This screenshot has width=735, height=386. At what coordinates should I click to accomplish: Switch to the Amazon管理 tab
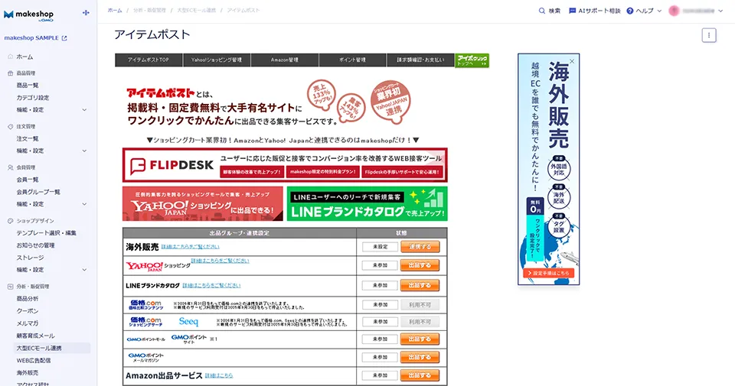tap(284, 60)
